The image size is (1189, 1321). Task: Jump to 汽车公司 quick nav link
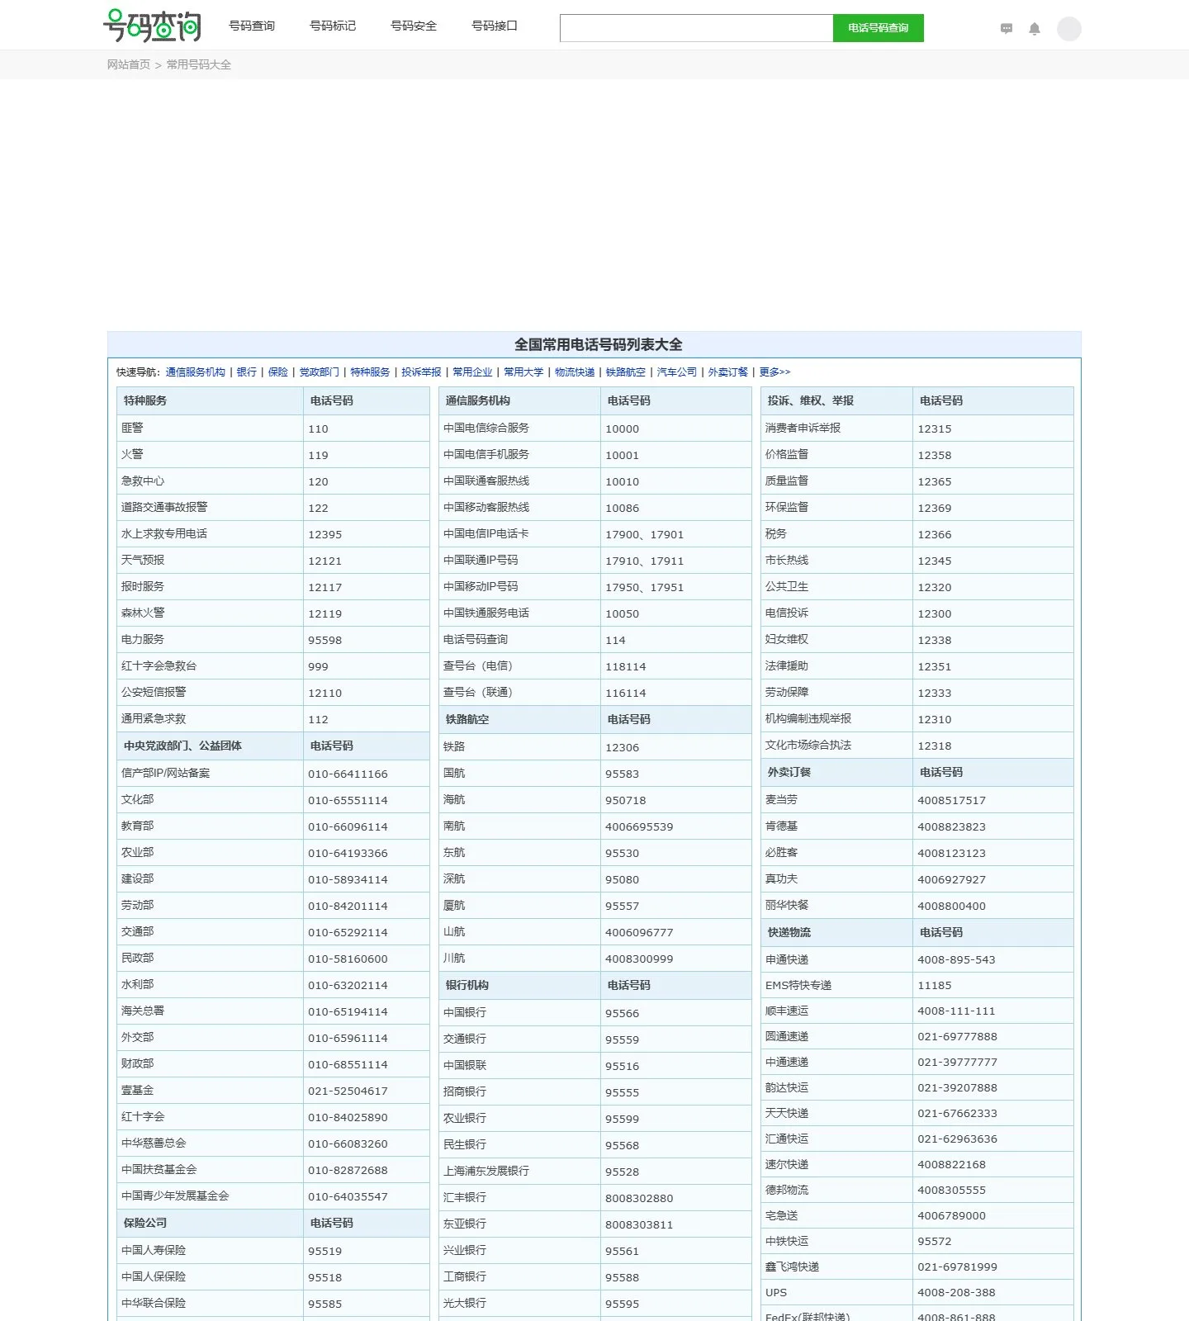tap(677, 372)
